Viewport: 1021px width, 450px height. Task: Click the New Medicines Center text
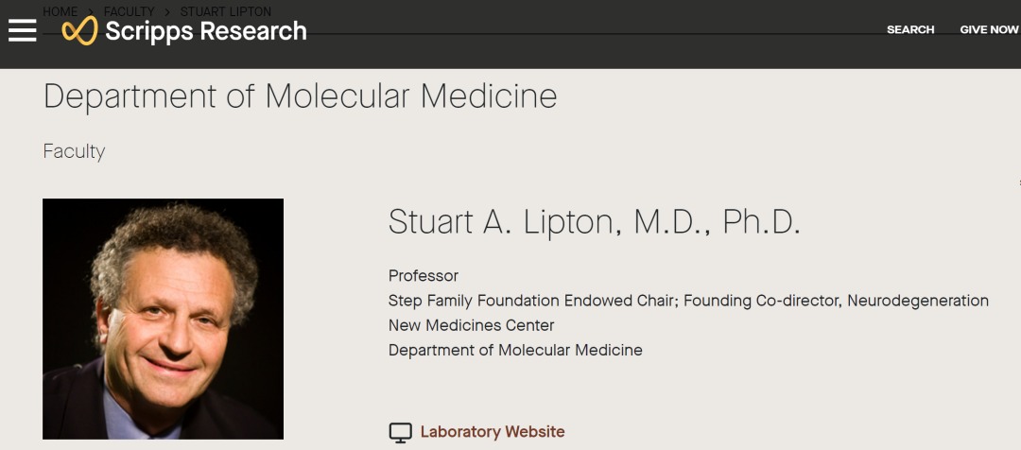[471, 325]
